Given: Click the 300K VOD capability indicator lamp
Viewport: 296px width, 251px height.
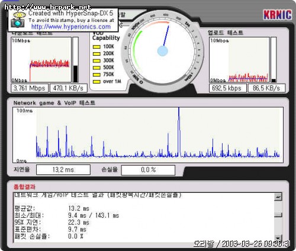Looking at the screenshot, I should (x=96, y=61).
